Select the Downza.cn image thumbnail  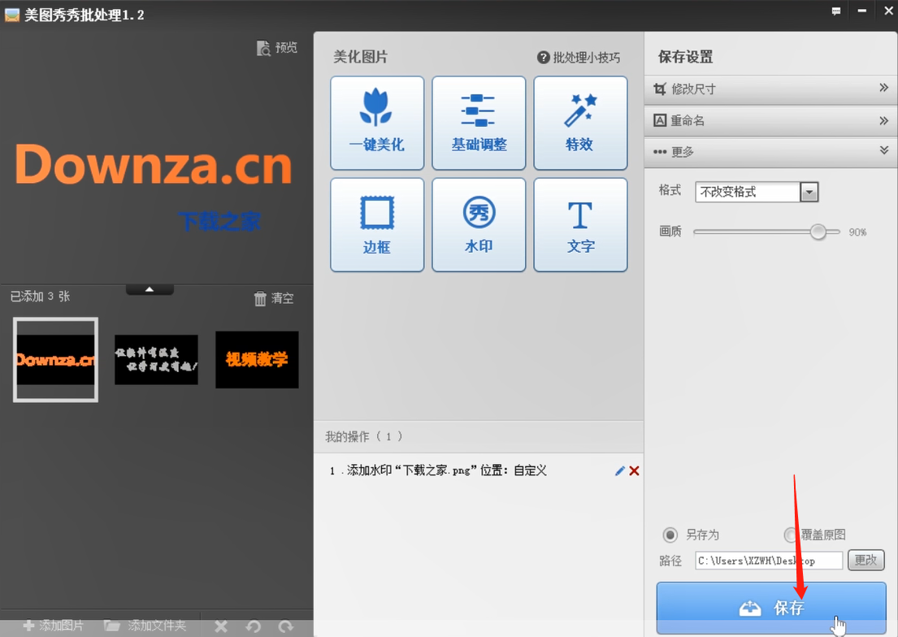point(54,359)
